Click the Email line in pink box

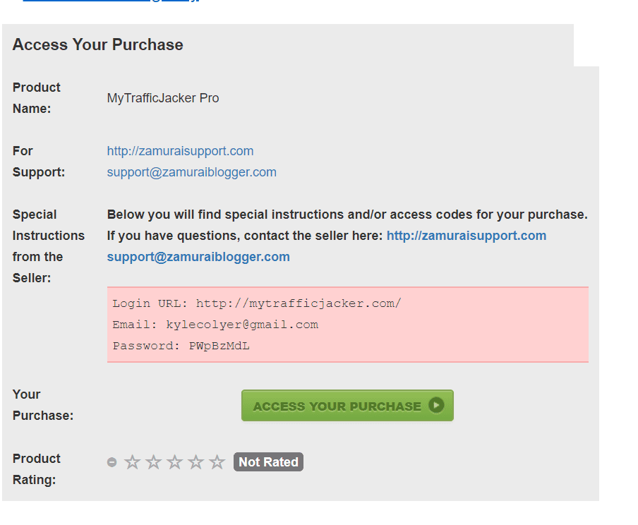click(215, 325)
